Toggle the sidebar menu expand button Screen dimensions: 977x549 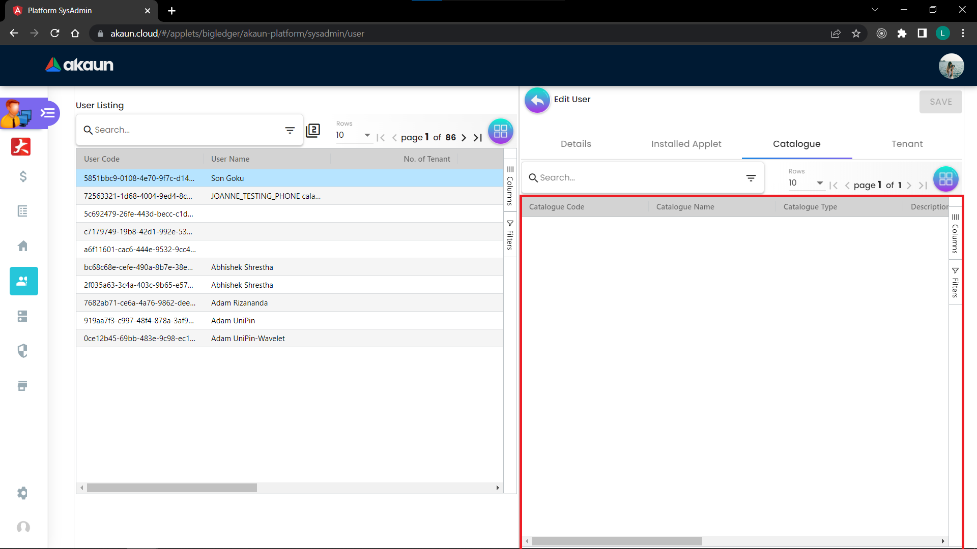tap(48, 113)
